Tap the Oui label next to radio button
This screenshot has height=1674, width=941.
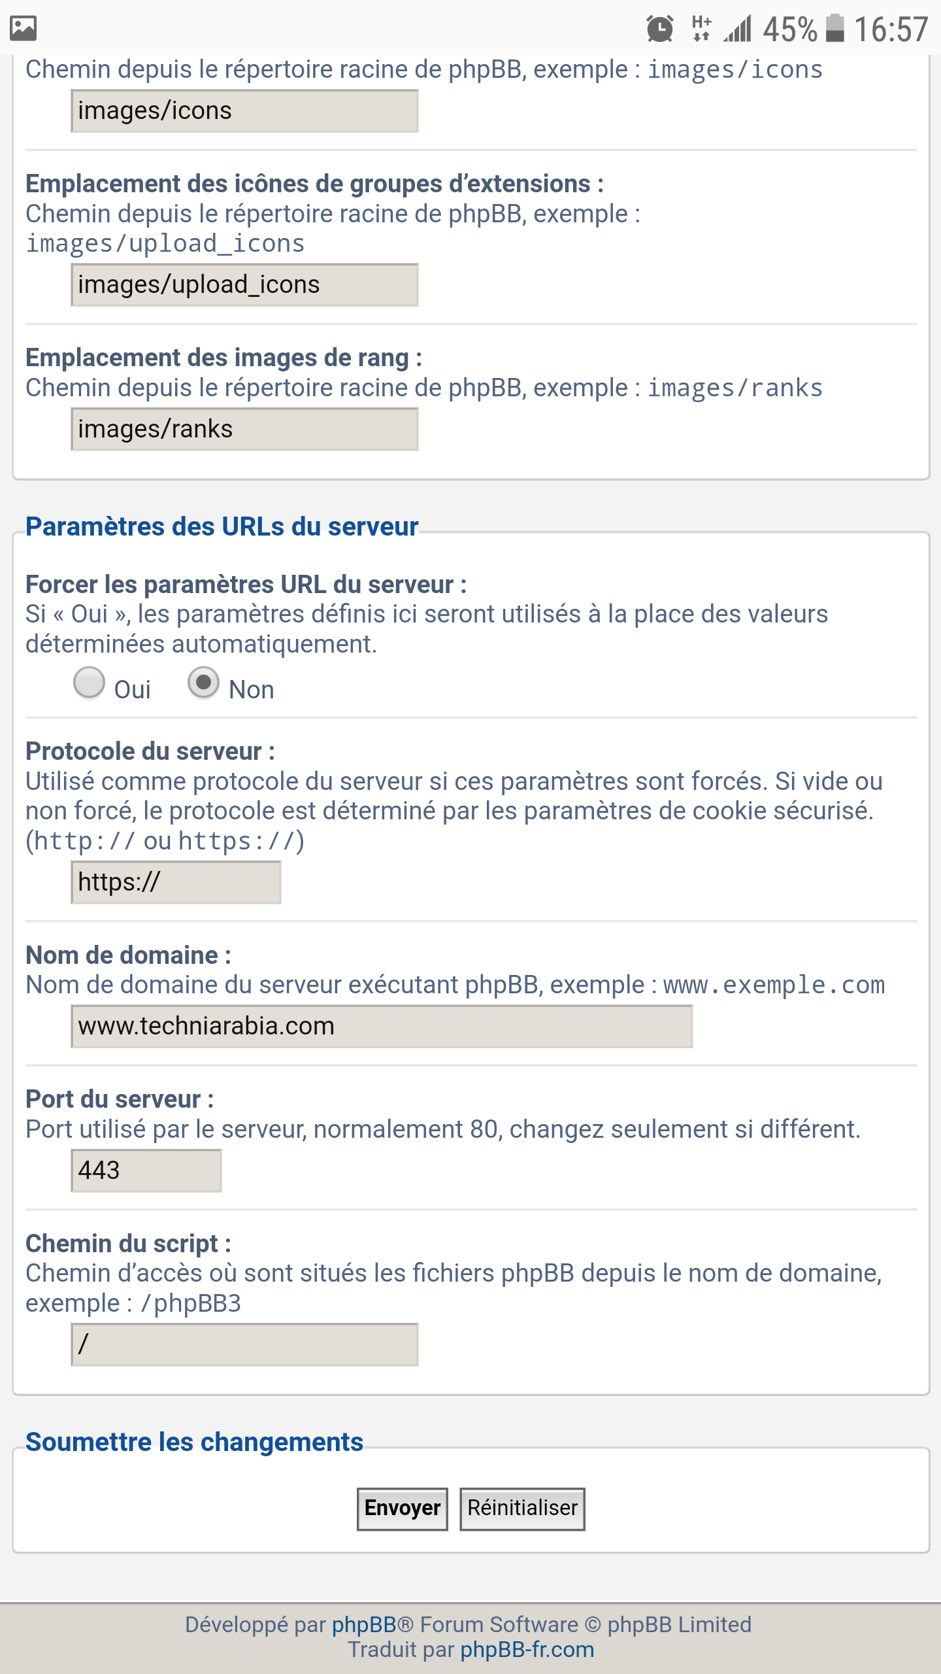click(132, 690)
